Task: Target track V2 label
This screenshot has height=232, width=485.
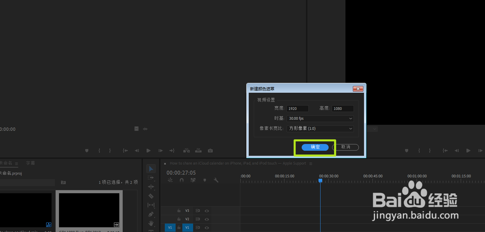Action: click(187, 219)
